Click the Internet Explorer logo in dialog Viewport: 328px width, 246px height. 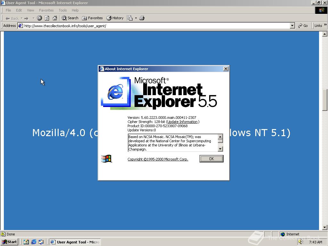coord(115,92)
